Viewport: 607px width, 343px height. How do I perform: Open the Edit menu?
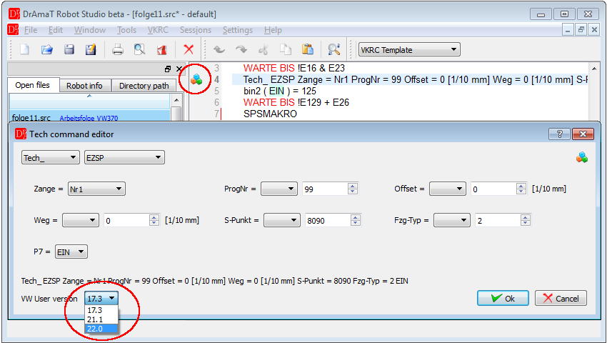(x=56, y=30)
